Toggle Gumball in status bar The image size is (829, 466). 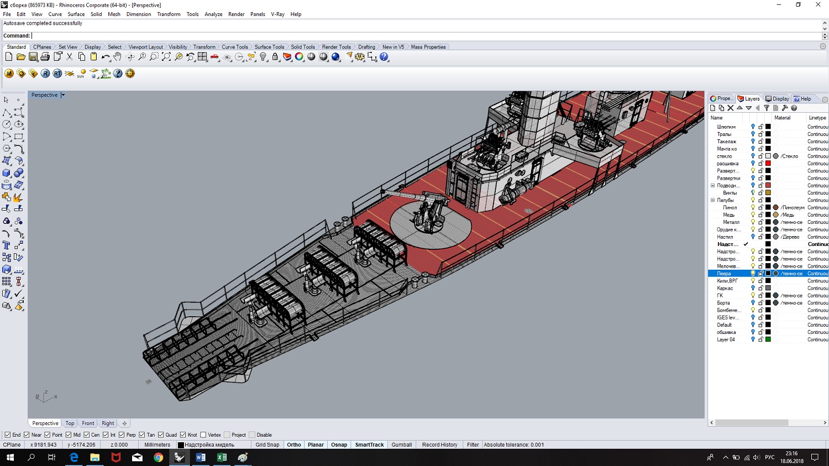(402, 444)
